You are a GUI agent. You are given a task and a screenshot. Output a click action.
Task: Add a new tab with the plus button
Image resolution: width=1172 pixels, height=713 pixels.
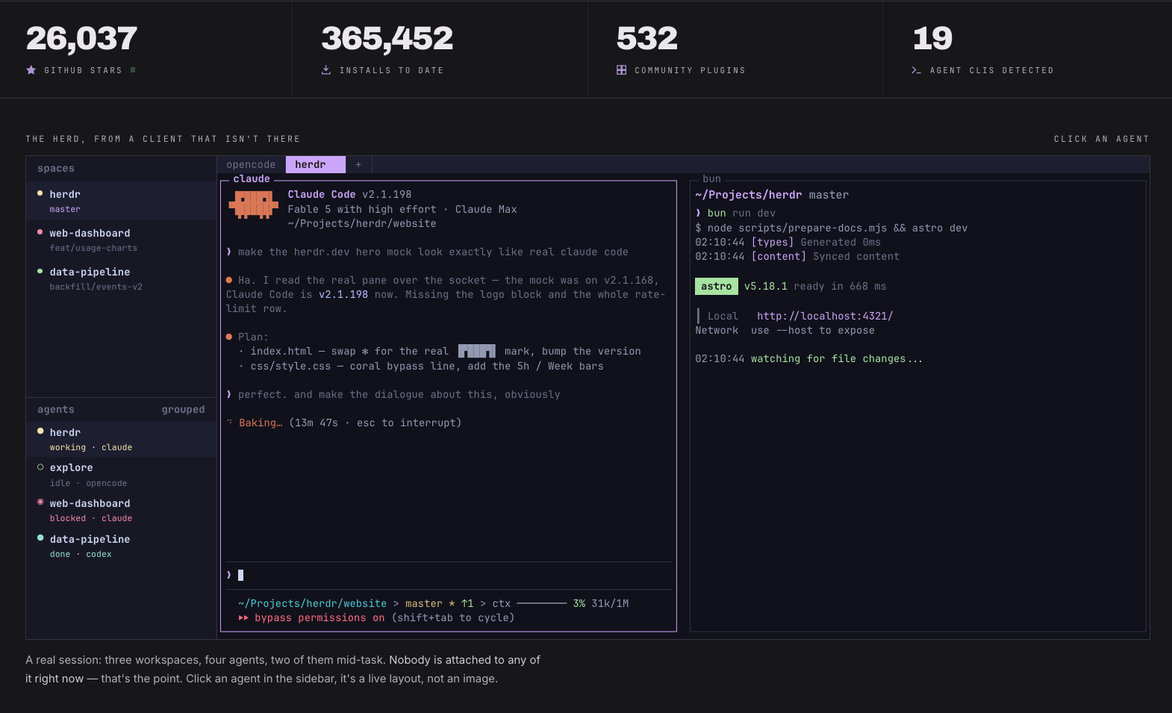(x=358, y=164)
